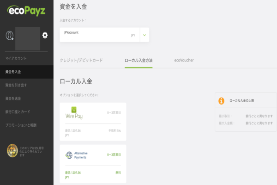
Task: Open 資金を送金 in the sidebar
Action: (13, 99)
